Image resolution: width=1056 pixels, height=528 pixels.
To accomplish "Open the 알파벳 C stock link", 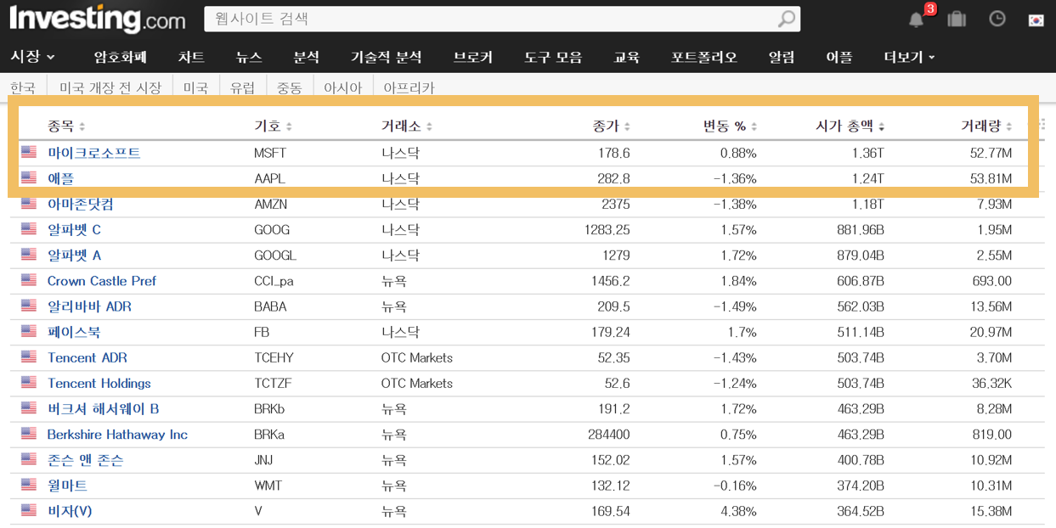I will point(74,229).
